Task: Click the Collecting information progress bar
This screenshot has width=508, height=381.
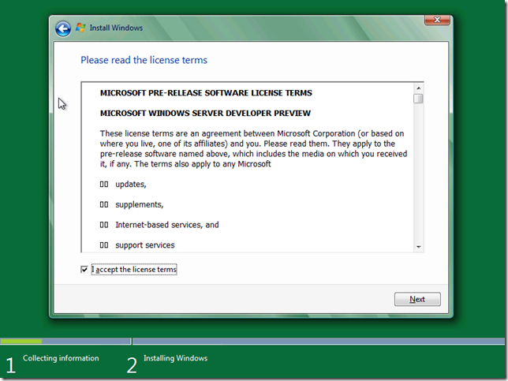Action: 65,341
